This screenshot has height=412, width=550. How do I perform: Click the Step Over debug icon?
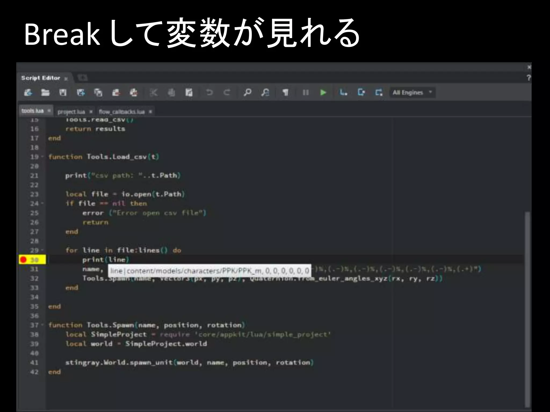[343, 93]
